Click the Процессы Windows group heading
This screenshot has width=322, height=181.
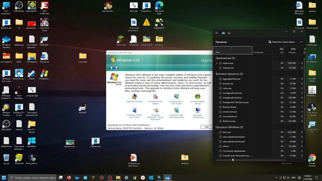229,127
